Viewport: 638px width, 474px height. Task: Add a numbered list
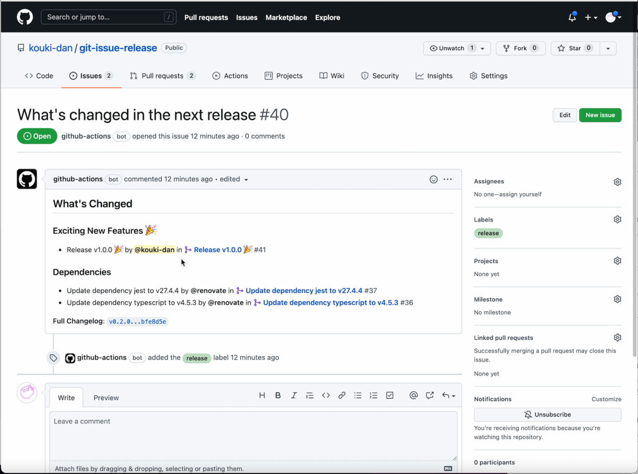374,395
